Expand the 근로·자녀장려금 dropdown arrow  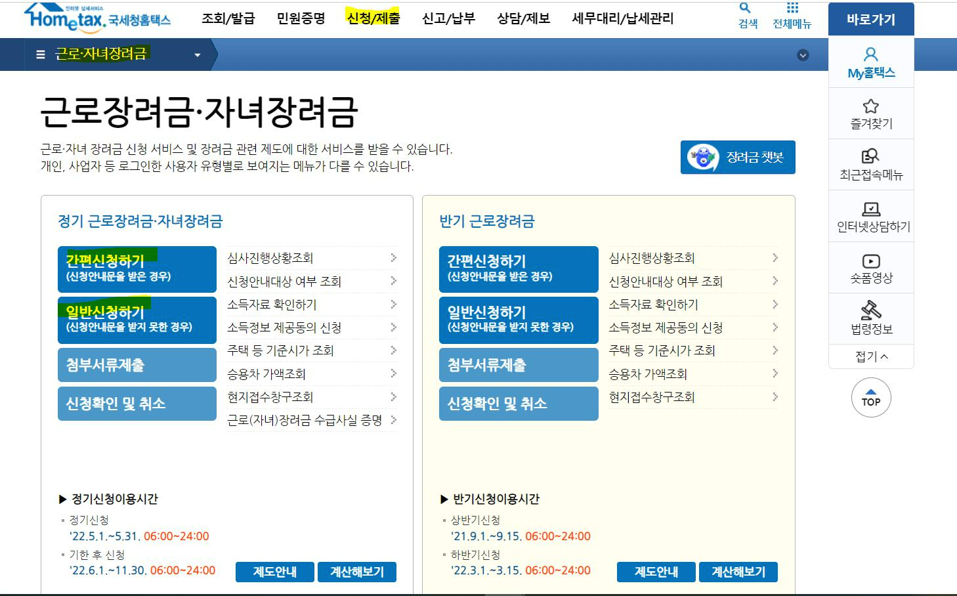(x=197, y=55)
